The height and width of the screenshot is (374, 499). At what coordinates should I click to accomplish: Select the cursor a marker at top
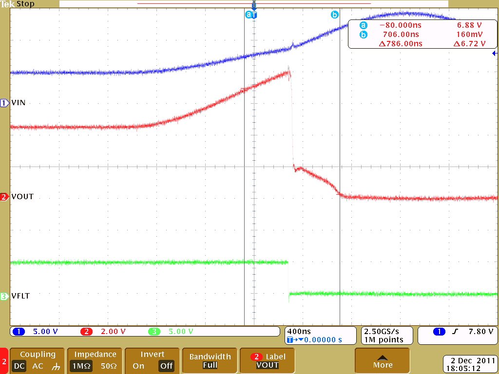click(x=249, y=15)
